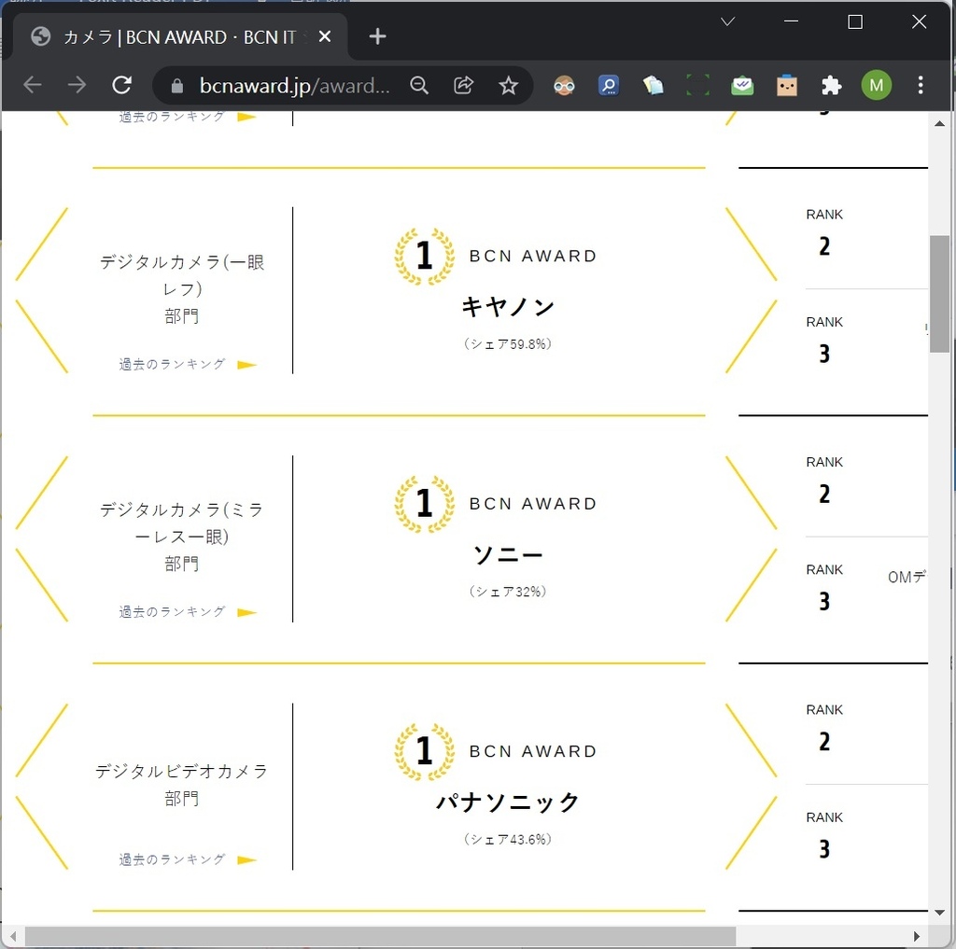Click the (シェア43.6%) share text
This screenshot has height=949, width=956.
(x=508, y=839)
